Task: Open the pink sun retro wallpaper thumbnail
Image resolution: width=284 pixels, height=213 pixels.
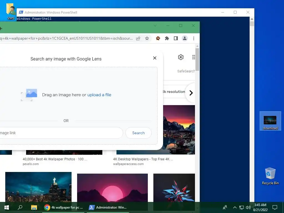Action: pyautogui.click(x=112, y=188)
